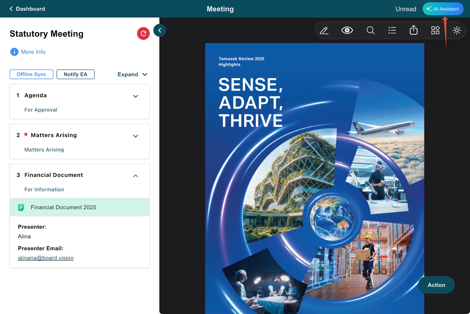Open Financial Document 2025 file
The height and width of the screenshot is (314, 470).
coord(80,207)
